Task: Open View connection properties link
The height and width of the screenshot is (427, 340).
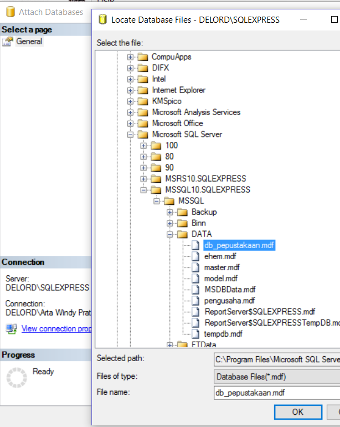Action: click(x=56, y=328)
